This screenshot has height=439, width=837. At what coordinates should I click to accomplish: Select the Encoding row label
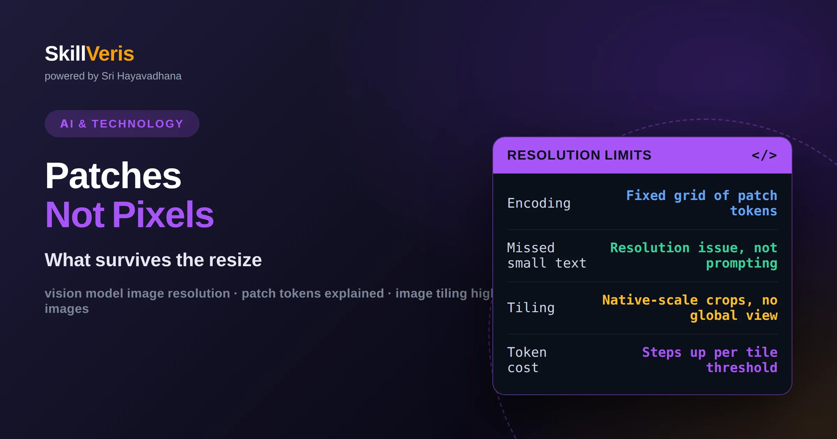tap(539, 203)
